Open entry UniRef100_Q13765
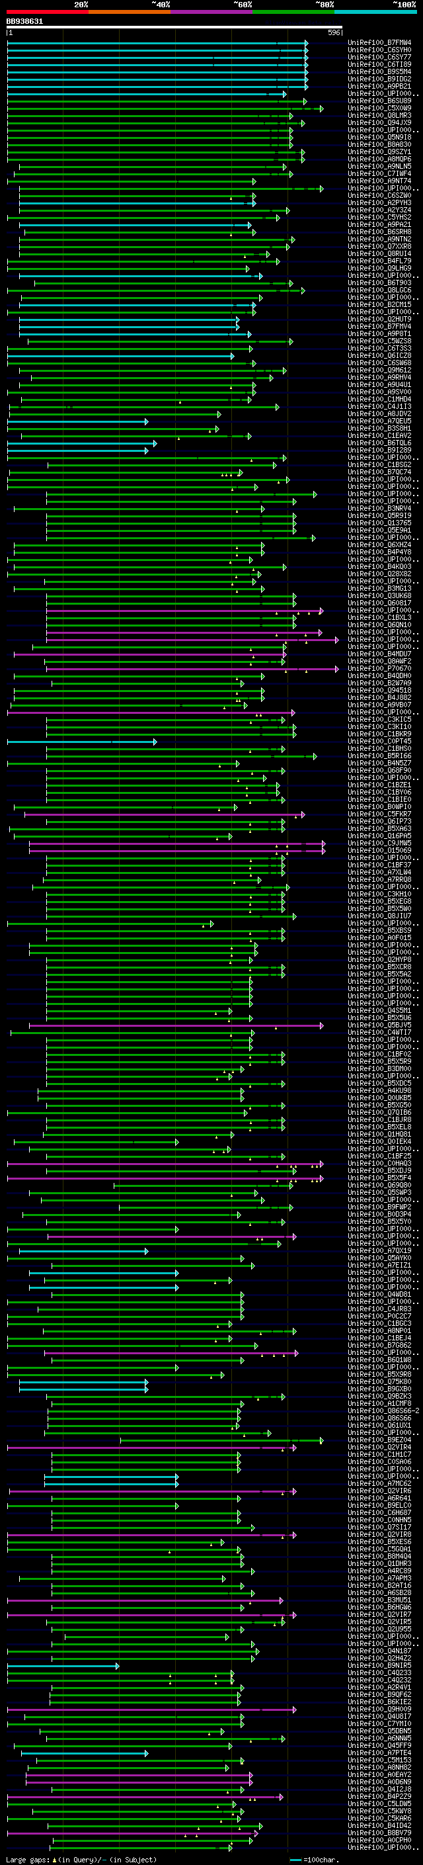The image size is (423, 1865). tap(379, 523)
